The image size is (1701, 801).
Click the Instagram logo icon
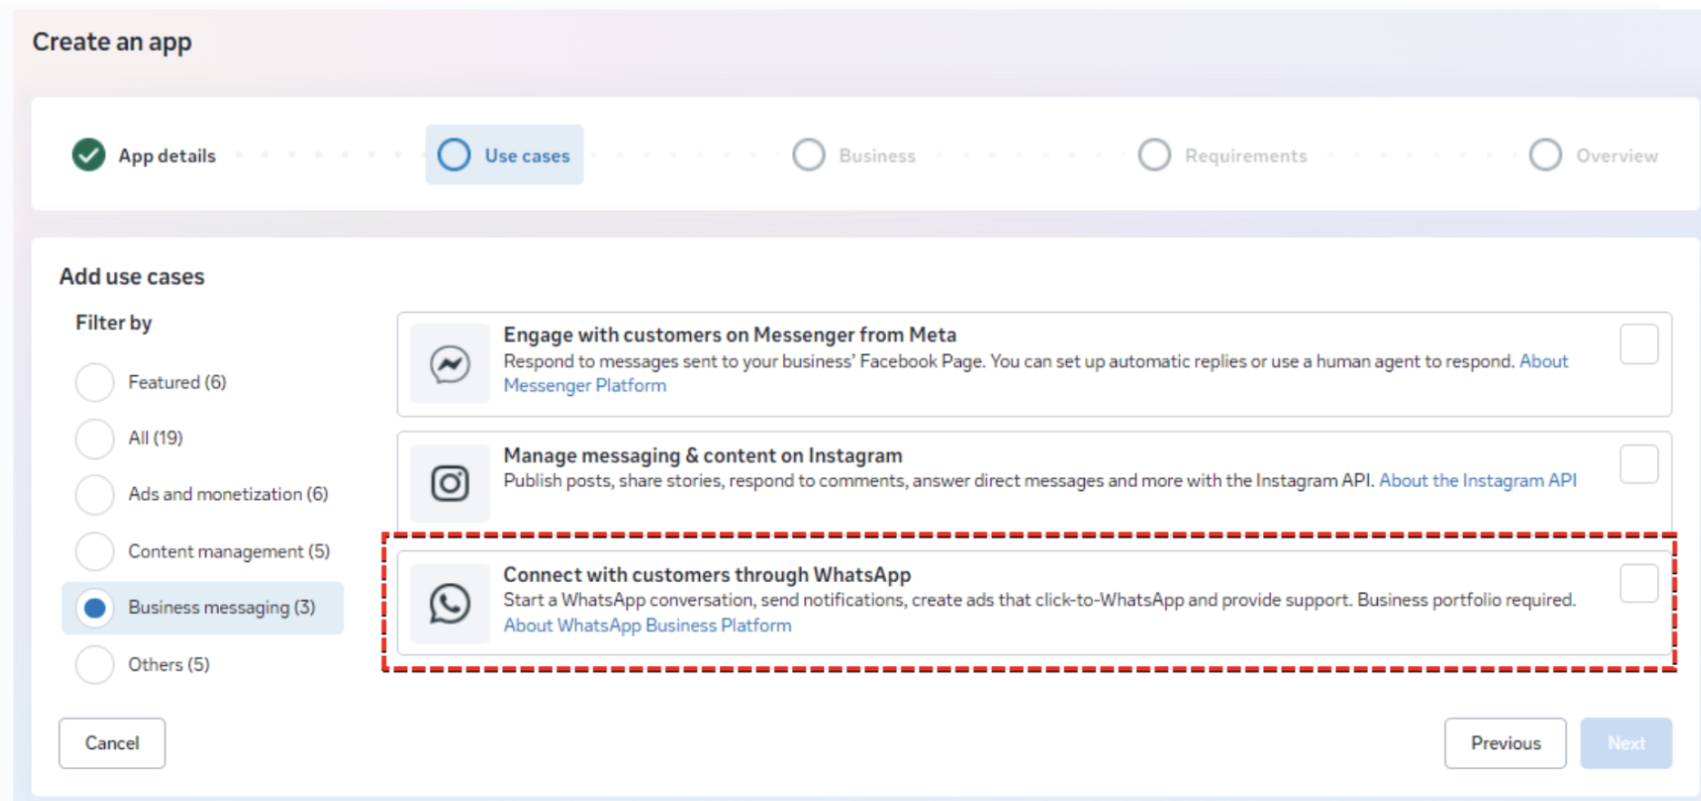tap(450, 483)
